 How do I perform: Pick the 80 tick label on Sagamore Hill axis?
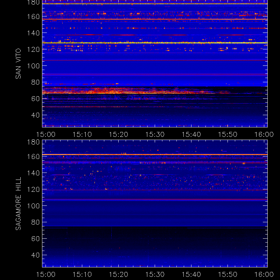(35, 222)
